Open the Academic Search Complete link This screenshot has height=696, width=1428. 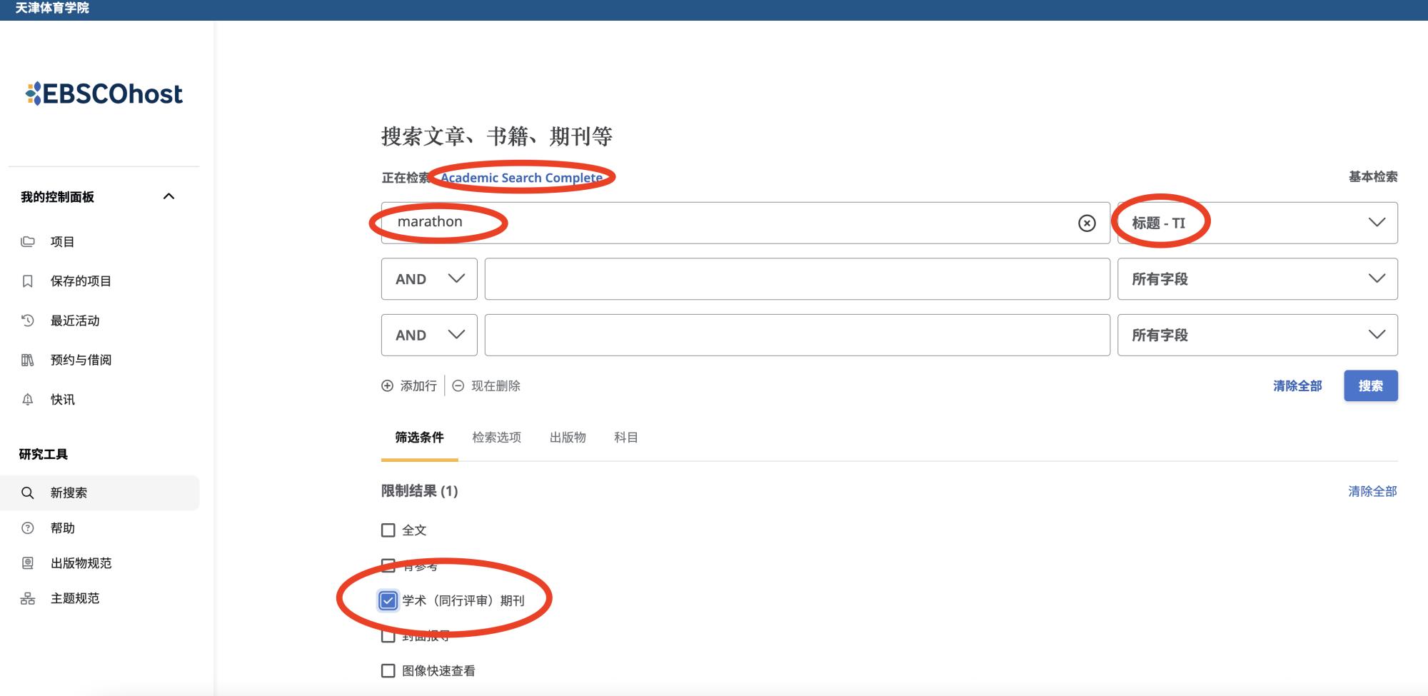pyautogui.click(x=521, y=178)
